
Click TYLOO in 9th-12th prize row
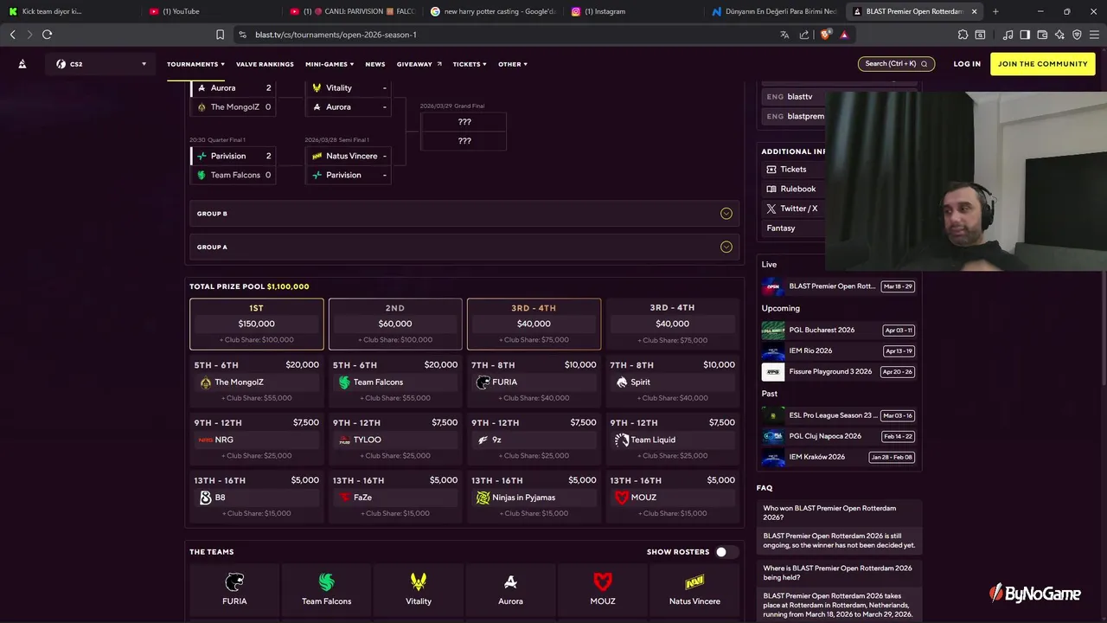coord(395,440)
